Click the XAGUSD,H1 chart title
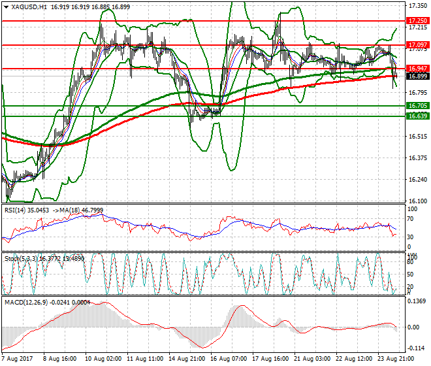 (27, 7)
